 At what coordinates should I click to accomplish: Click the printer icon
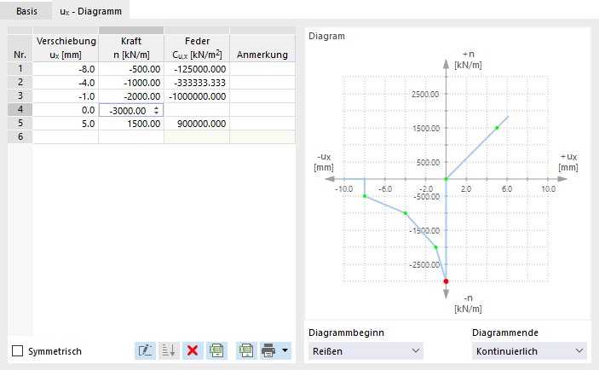[268, 350]
